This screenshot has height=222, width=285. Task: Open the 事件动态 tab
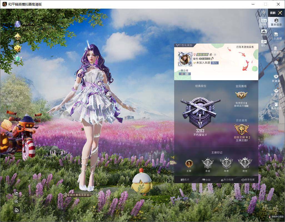[x=276, y=106]
